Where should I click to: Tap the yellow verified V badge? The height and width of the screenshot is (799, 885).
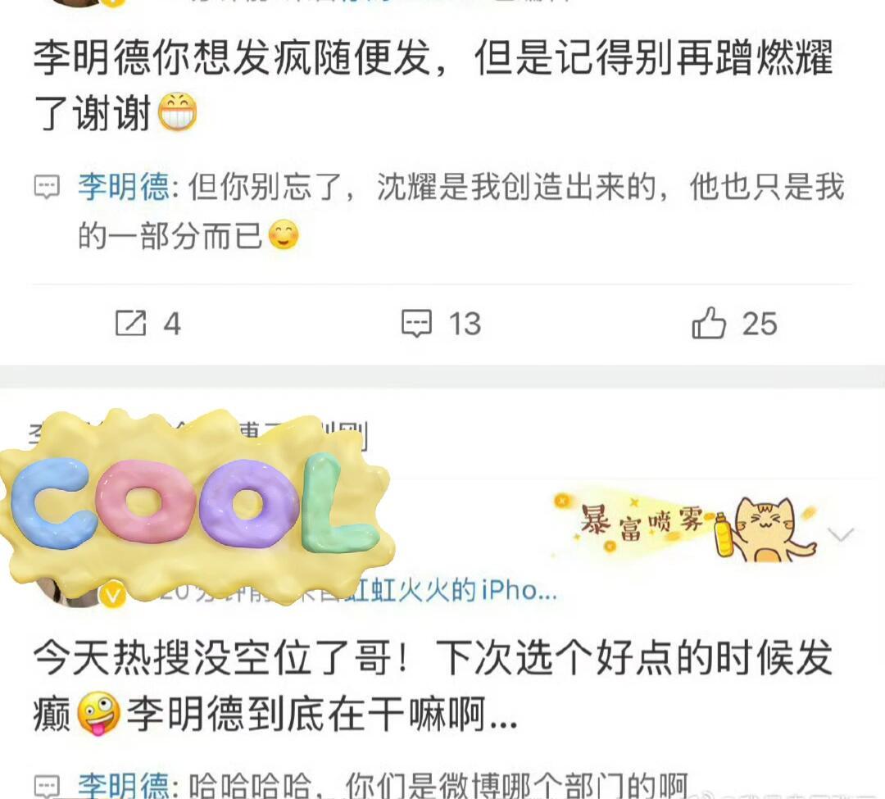pos(113,594)
